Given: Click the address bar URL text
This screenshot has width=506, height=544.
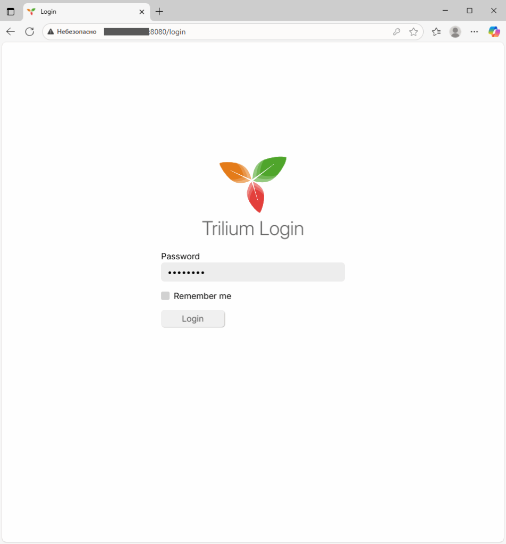Looking at the screenshot, I should (x=145, y=32).
